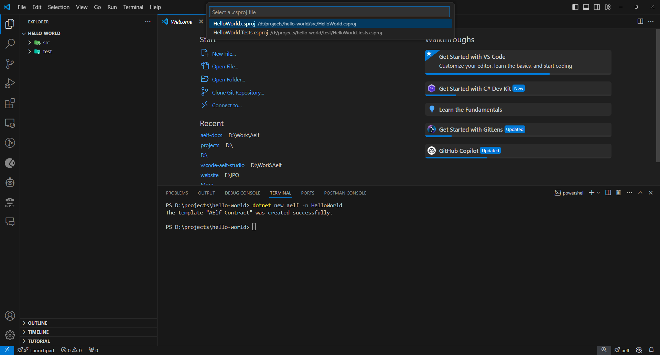Maximize the terminal panel size
Image resolution: width=660 pixels, height=355 pixels.
pos(640,193)
